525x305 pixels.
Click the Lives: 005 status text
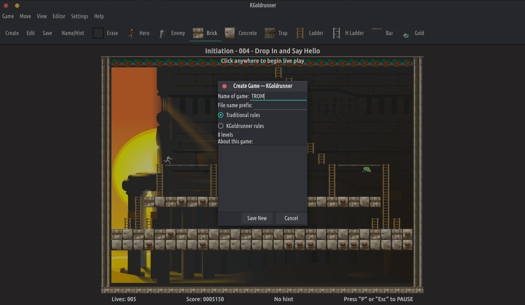(x=124, y=299)
